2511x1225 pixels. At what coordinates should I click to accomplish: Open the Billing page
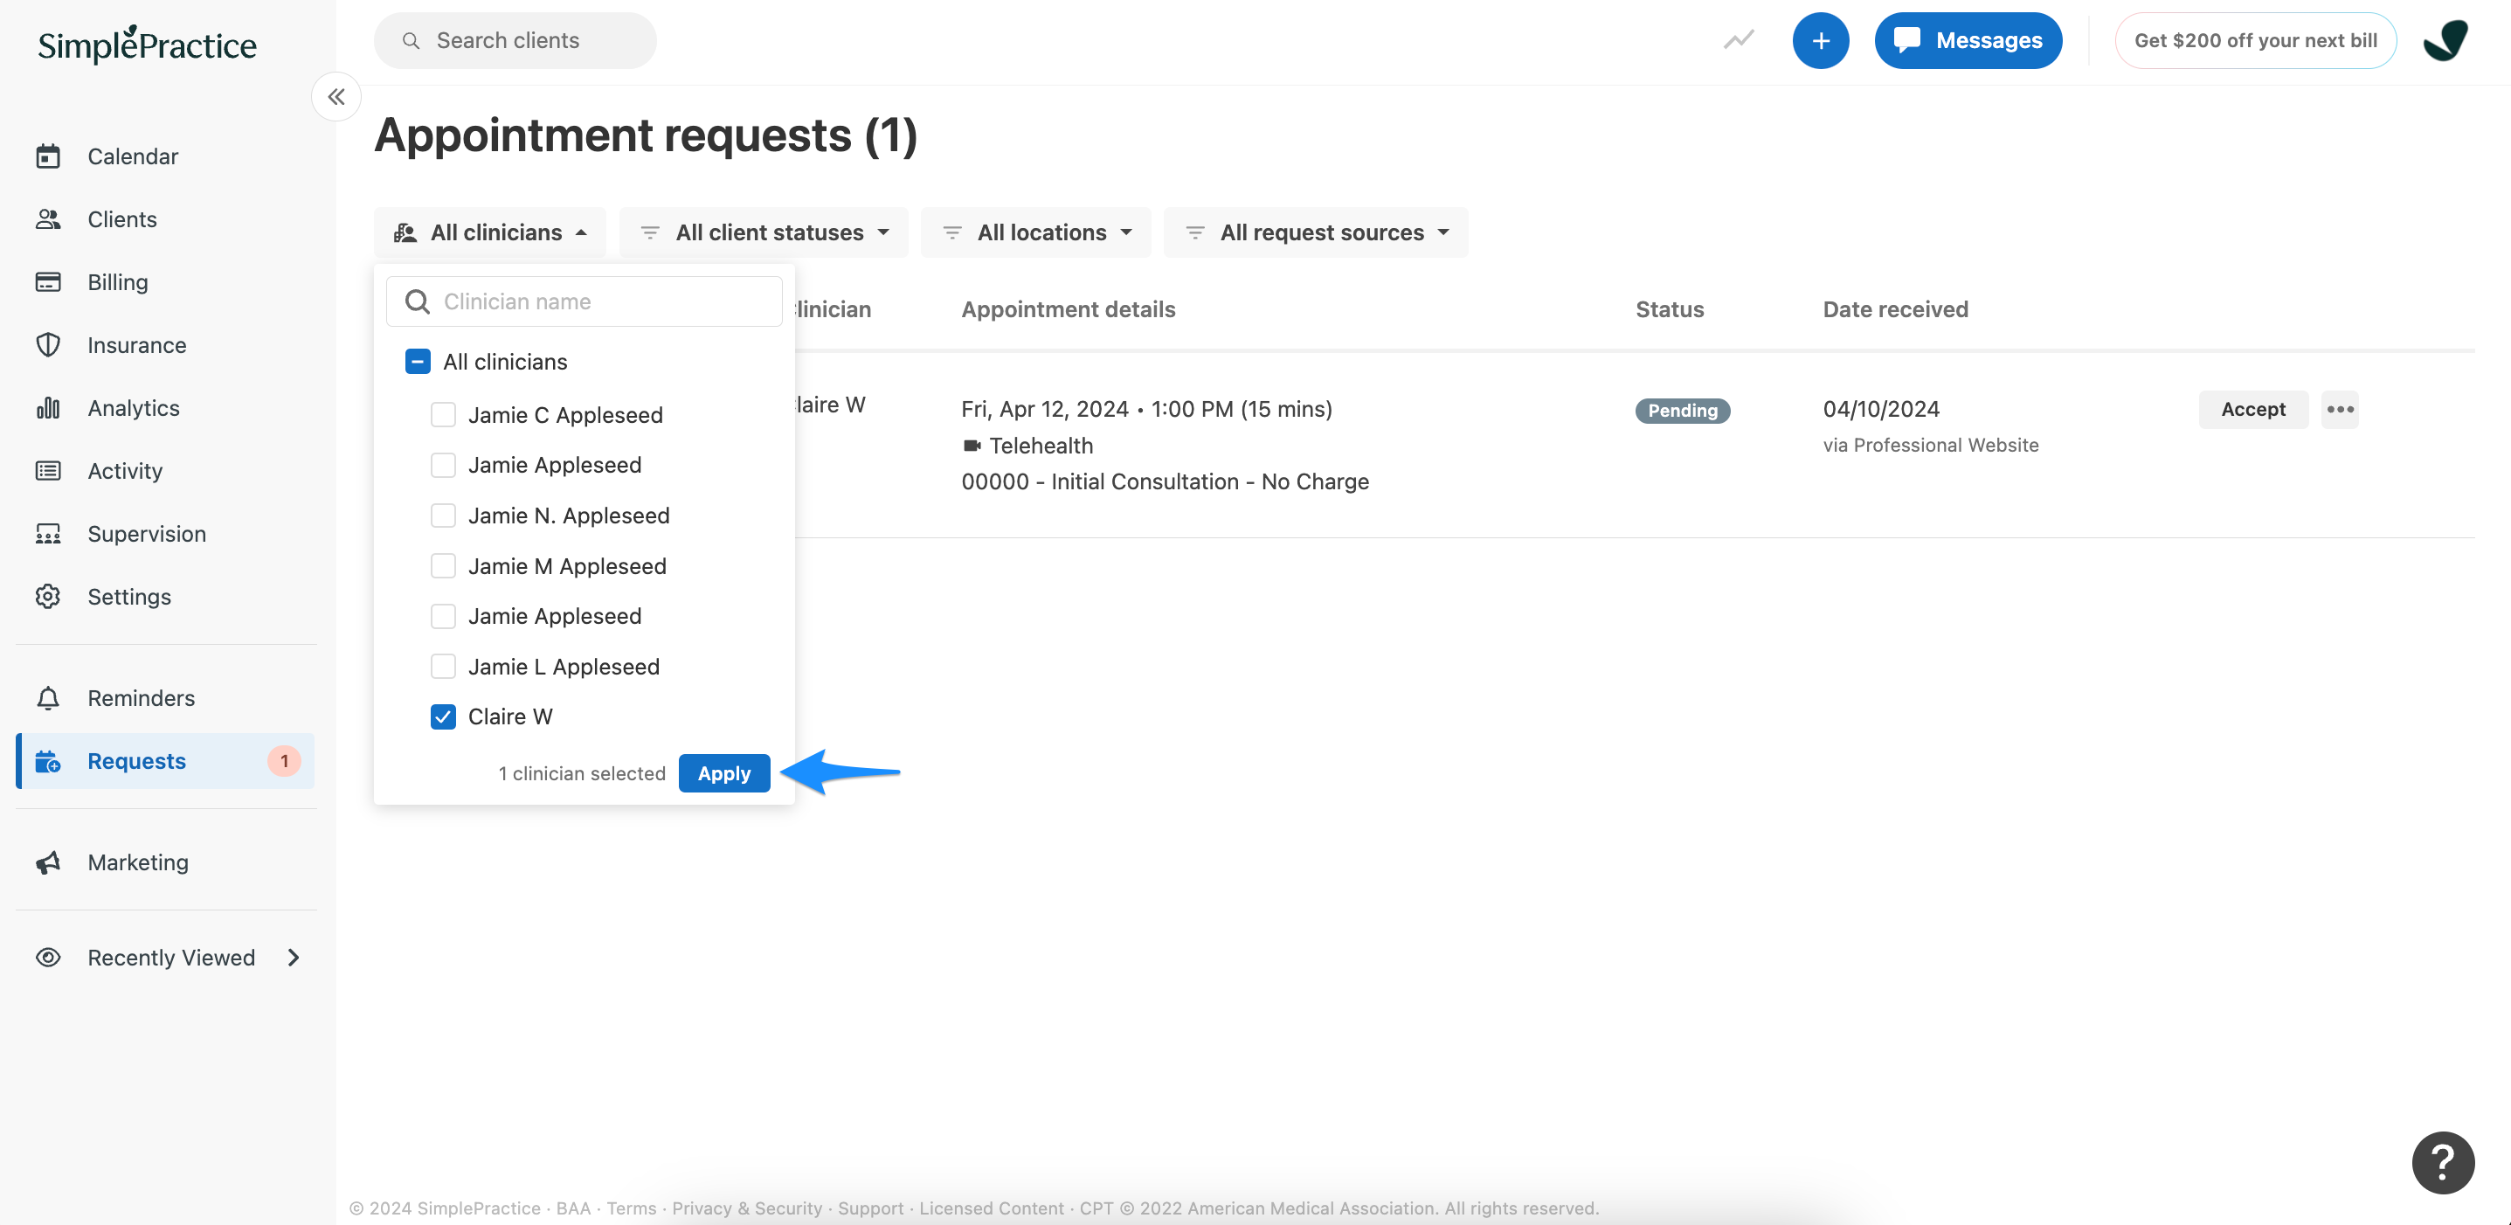(118, 281)
